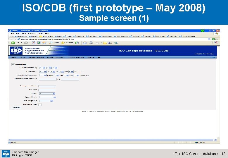Screen dimensions: 228x158
Task: Click the Search button below the form
Action: (x=16, y=107)
